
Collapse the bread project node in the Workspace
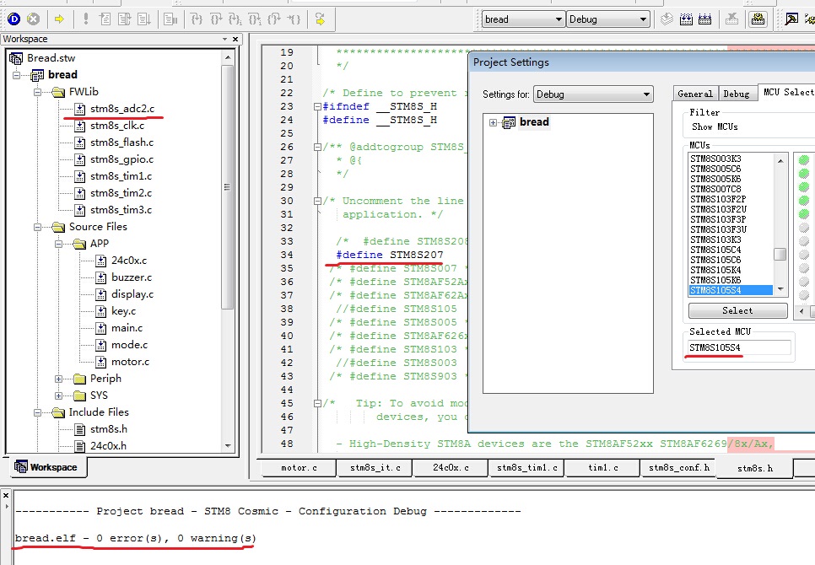click(x=17, y=75)
